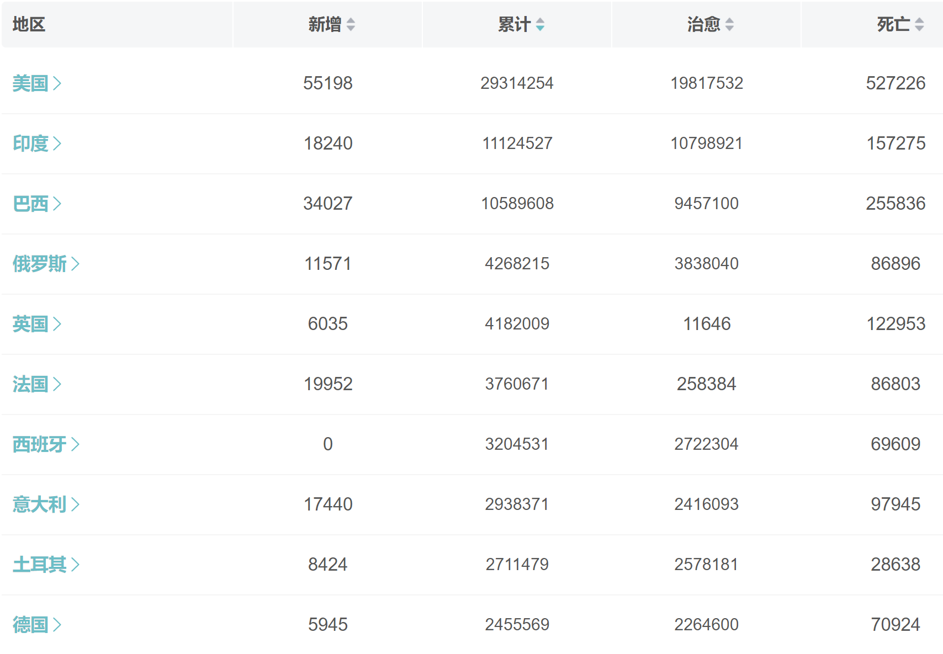Open the 美国 region details
The image size is (943, 654).
point(36,83)
